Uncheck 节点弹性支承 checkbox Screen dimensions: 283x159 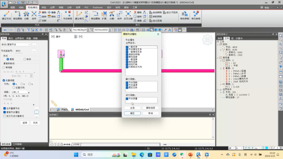pyautogui.click(x=127, y=49)
